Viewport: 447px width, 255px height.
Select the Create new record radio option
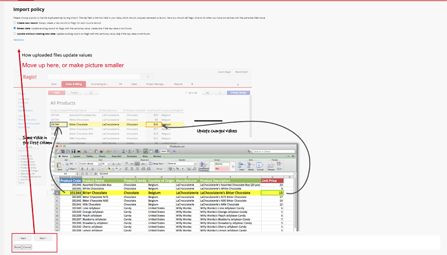coord(14,23)
